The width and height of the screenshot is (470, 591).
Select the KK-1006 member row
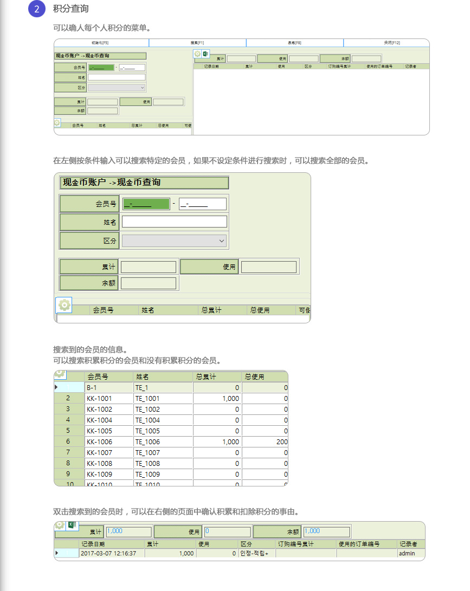click(x=108, y=441)
